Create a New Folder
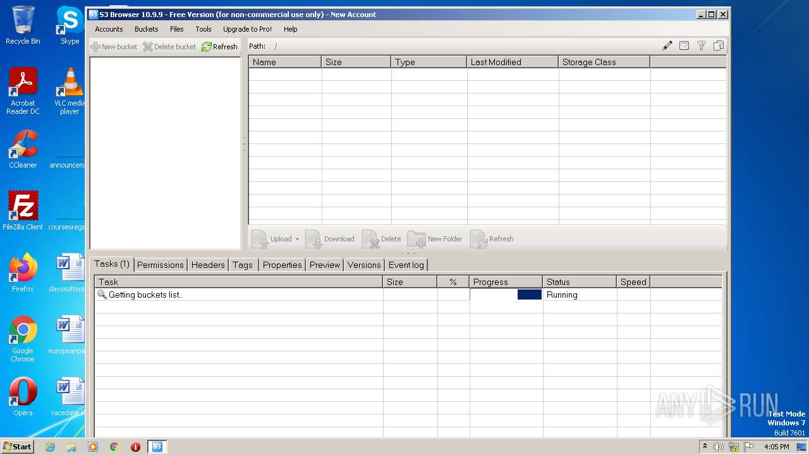Viewport: 809px width, 455px height. click(x=435, y=239)
